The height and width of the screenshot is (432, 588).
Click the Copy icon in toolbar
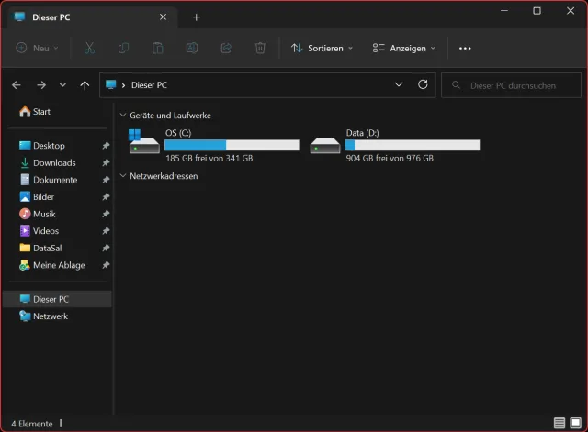[x=123, y=48]
